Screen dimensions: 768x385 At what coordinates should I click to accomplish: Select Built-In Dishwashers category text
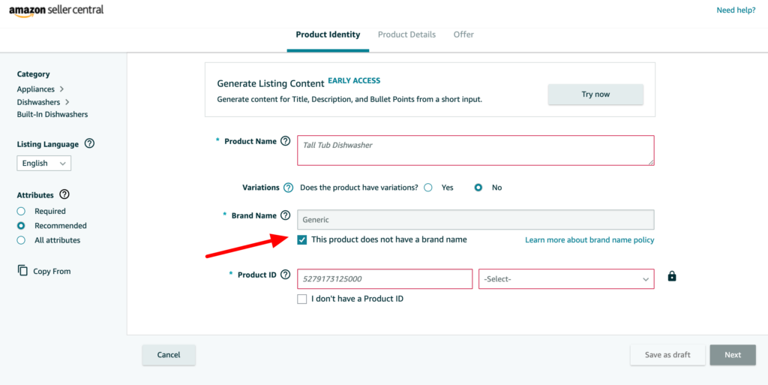pyautogui.click(x=52, y=114)
